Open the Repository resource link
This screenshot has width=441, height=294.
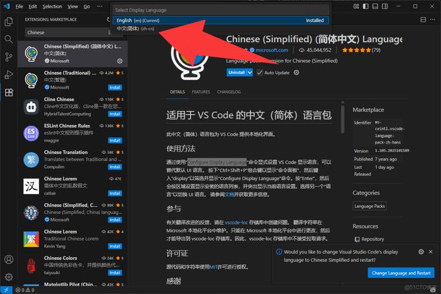tap(372, 239)
